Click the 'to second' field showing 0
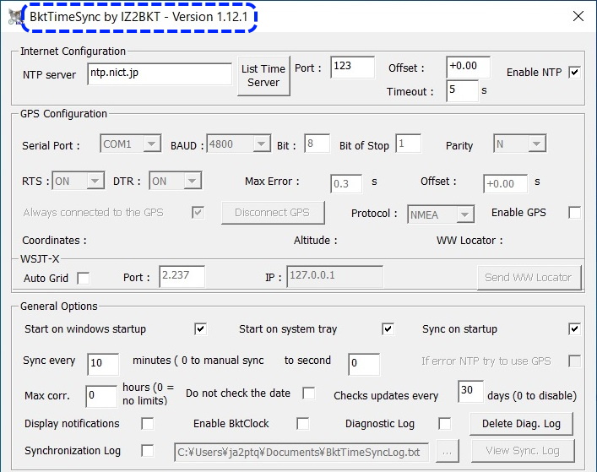The width and height of the screenshot is (597, 472). click(x=364, y=364)
